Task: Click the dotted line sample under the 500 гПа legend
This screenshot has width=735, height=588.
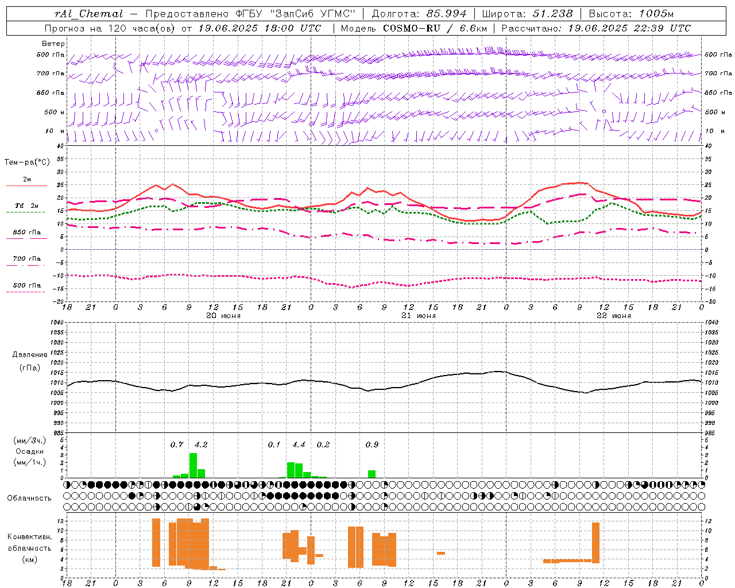Action: pos(26,292)
